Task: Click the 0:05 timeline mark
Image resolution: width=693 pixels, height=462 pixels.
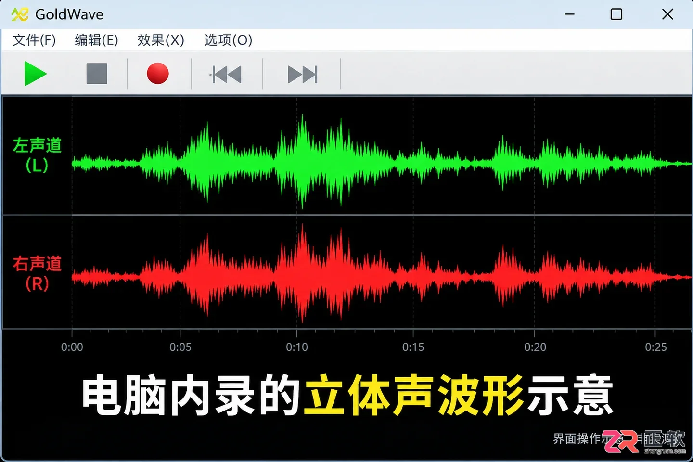Action: tap(180, 347)
